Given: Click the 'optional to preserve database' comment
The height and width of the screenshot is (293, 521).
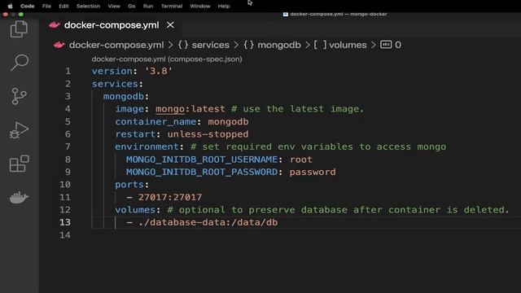Looking at the screenshot, I should click(x=339, y=210).
